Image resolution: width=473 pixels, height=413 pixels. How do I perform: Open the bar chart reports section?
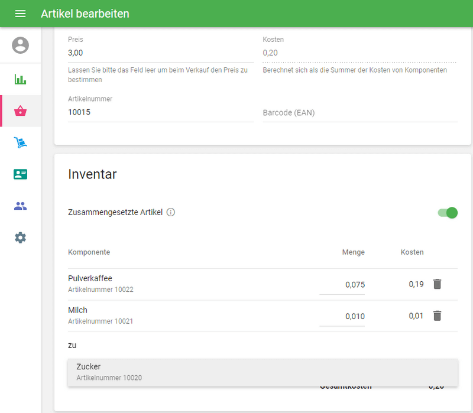click(x=20, y=79)
